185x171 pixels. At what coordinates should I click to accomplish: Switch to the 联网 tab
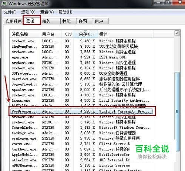[85, 21]
